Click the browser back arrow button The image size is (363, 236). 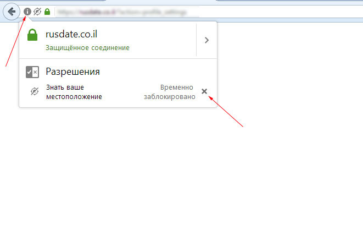click(12, 11)
